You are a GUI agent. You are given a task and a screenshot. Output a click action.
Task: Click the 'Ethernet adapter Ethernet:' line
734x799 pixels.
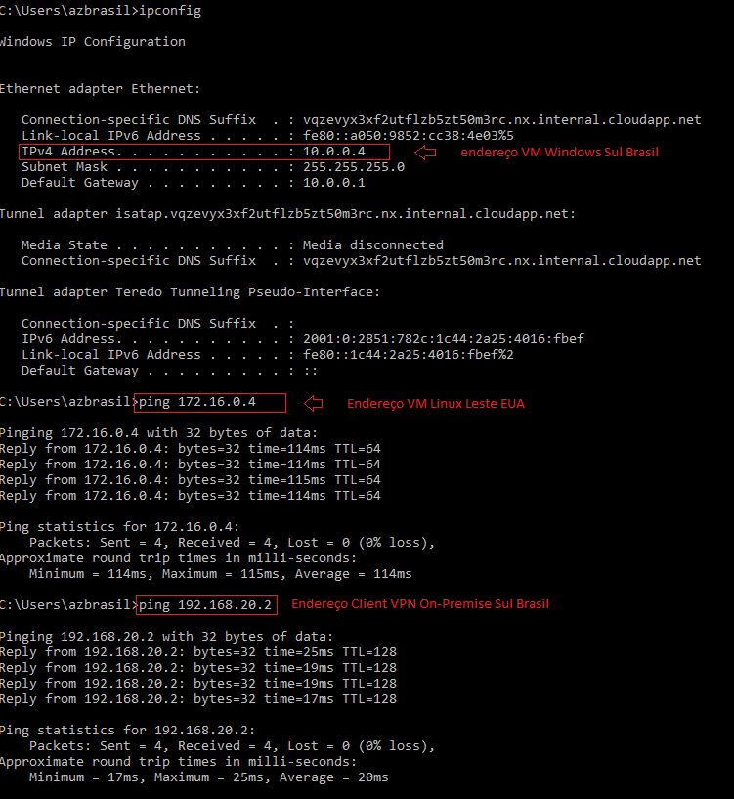pyautogui.click(x=100, y=89)
